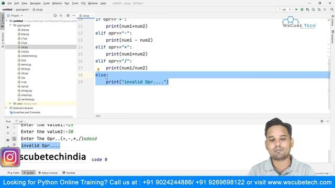Collapse the untitled project root
Image resolution: width=335 pixels, height=188 pixels.
7,21
